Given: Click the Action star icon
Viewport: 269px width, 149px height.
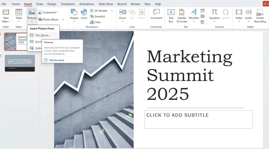Looking at the screenshot, I should (x=142, y=12).
